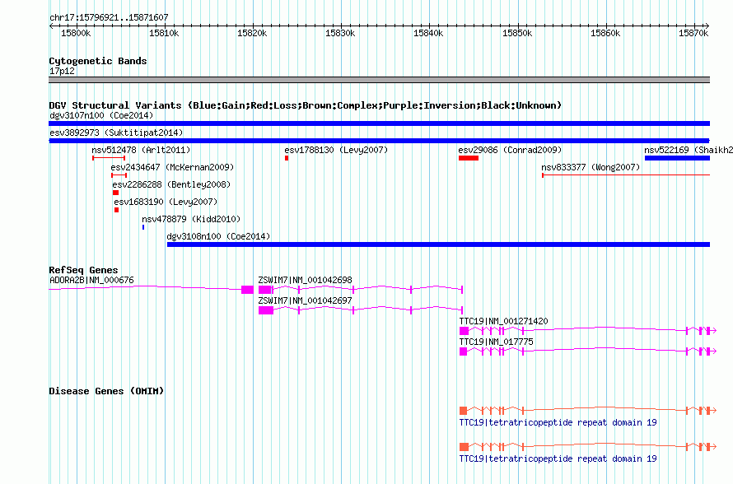Select the nsv522169 blue gain bar
Viewport: 733px width, 484px height.
click(x=677, y=158)
